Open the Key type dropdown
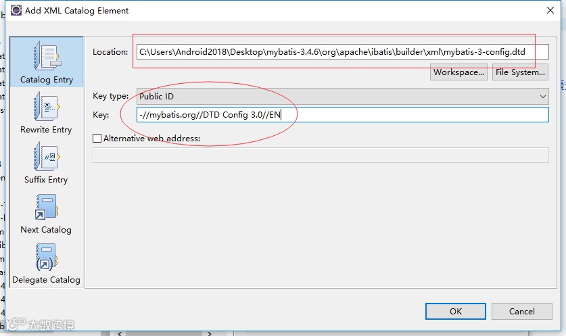 [x=343, y=97]
